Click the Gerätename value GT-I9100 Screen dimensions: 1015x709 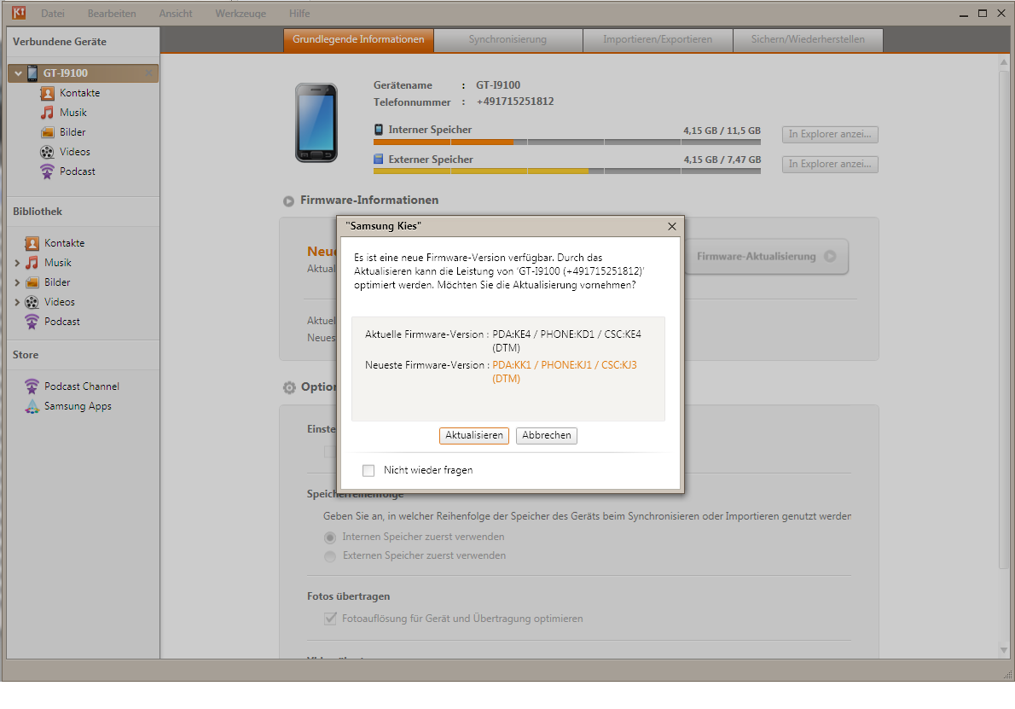coord(498,85)
